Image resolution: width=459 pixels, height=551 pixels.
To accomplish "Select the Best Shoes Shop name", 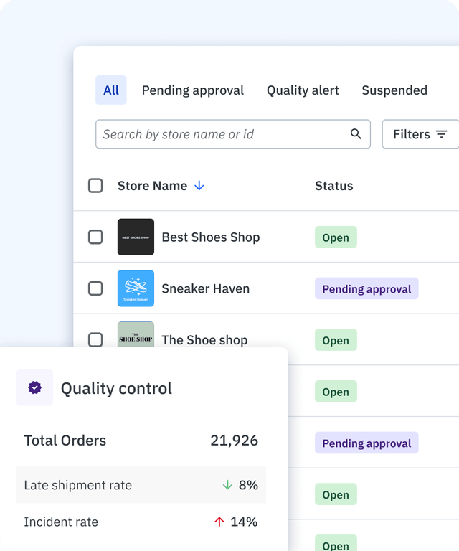I will pyautogui.click(x=211, y=237).
